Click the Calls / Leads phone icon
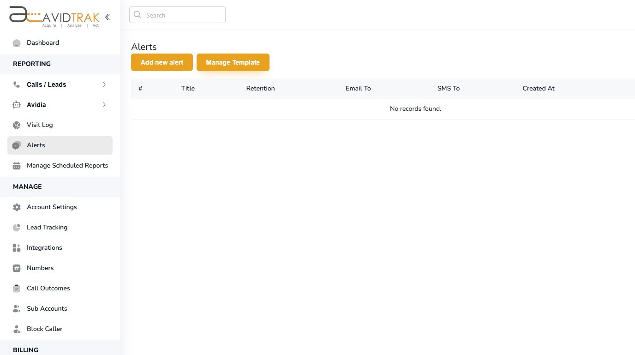 pyautogui.click(x=17, y=84)
